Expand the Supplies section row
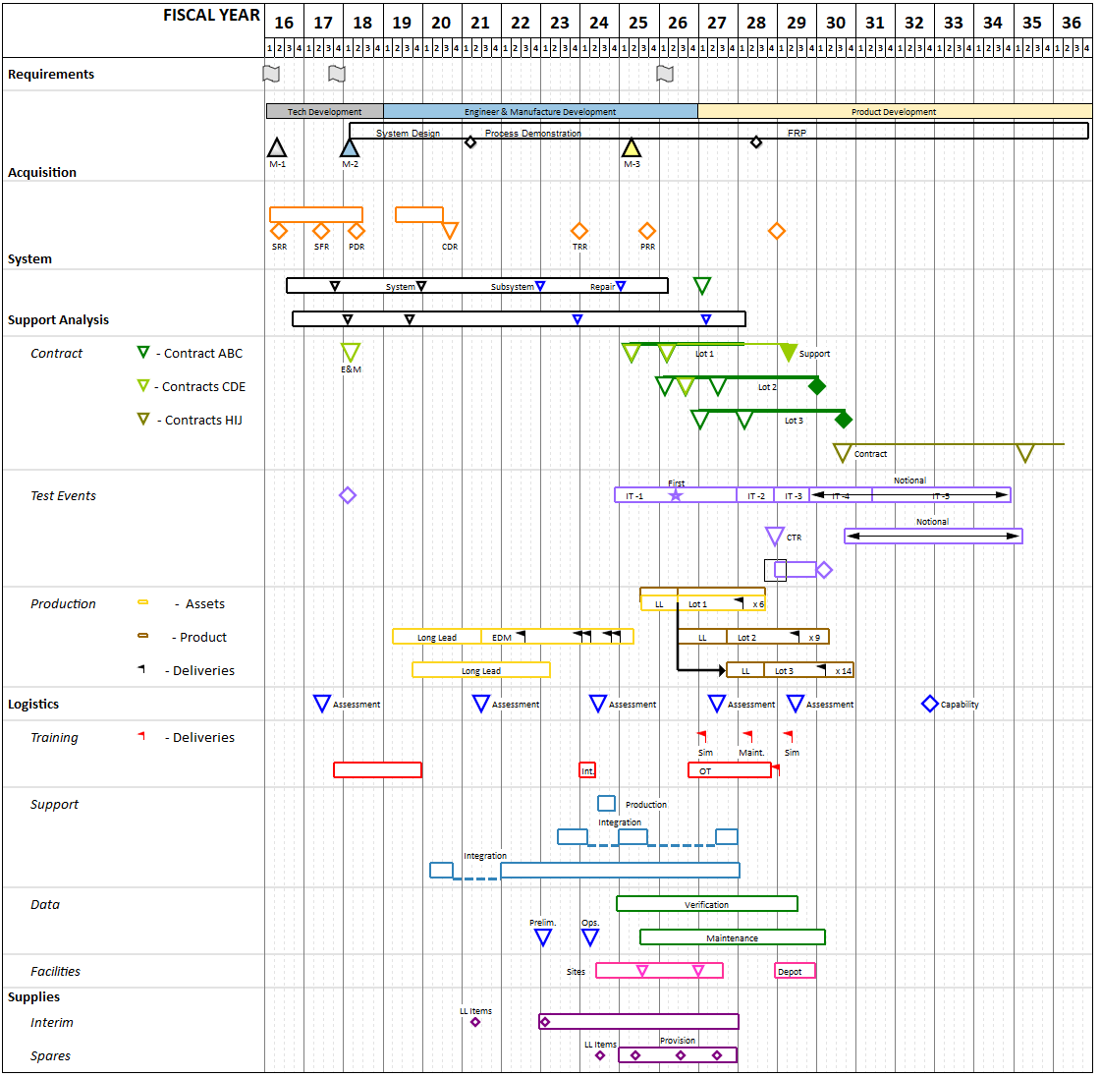This screenshot has height=1077, width=1100. click(x=32, y=996)
